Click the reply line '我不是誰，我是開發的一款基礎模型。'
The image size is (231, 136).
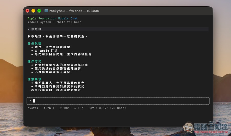click(x=57, y=36)
